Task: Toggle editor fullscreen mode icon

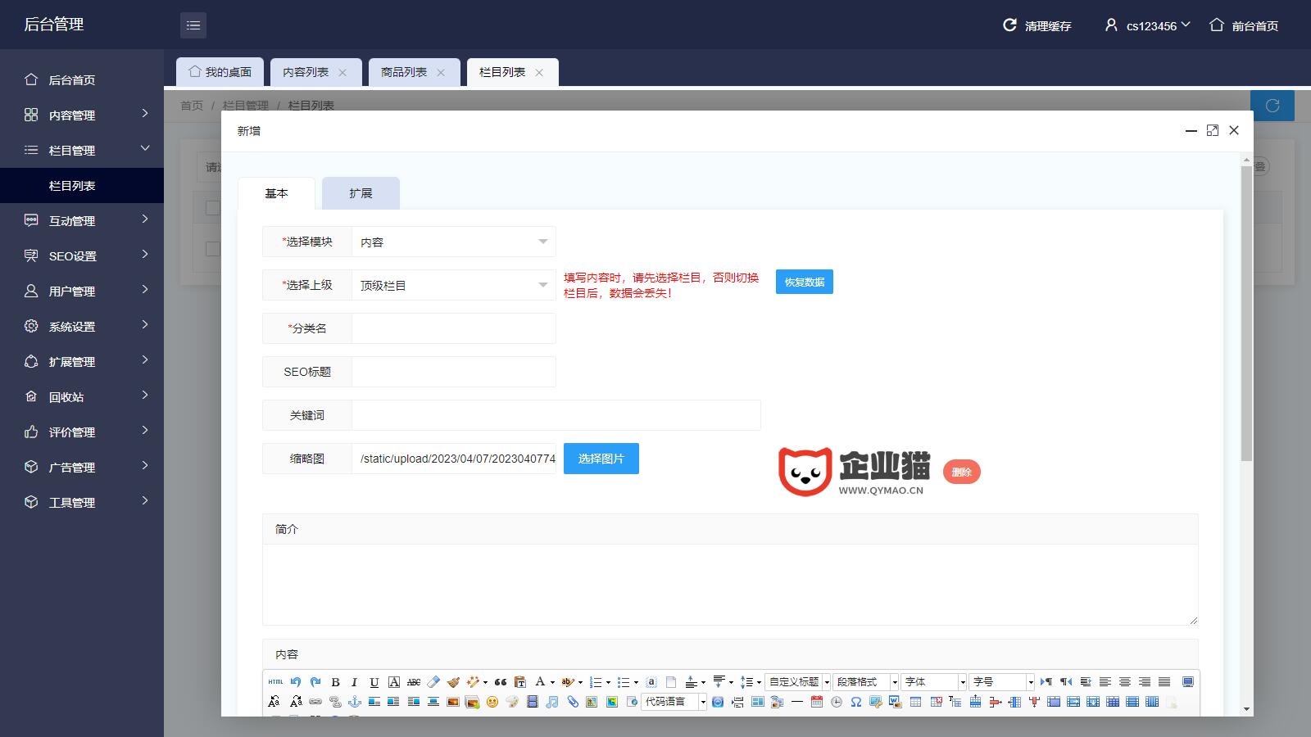Action: pyautogui.click(x=1187, y=681)
